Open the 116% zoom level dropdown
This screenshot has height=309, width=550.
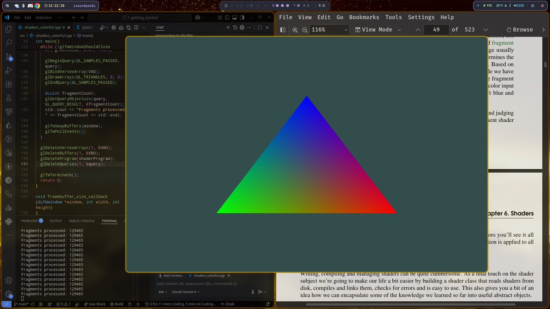(x=330, y=29)
